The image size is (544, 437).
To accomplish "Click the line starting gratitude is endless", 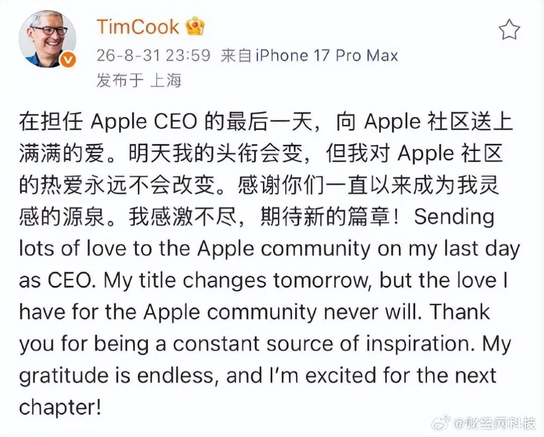I will [x=257, y=376].
